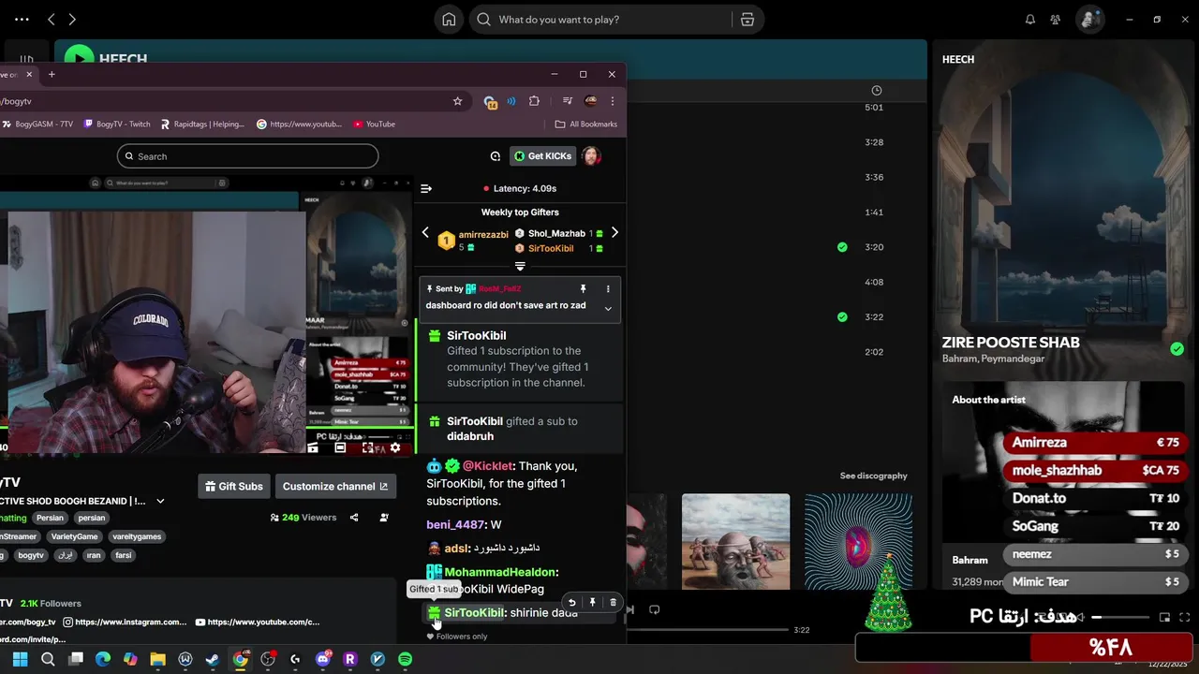Open BogyTV - Twitch bookmark
The height and width of the screenshot is (674, 1199).
tap(117, 124)
